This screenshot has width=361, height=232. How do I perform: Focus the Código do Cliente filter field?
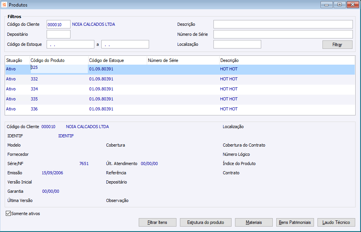(x=59, y=24)
